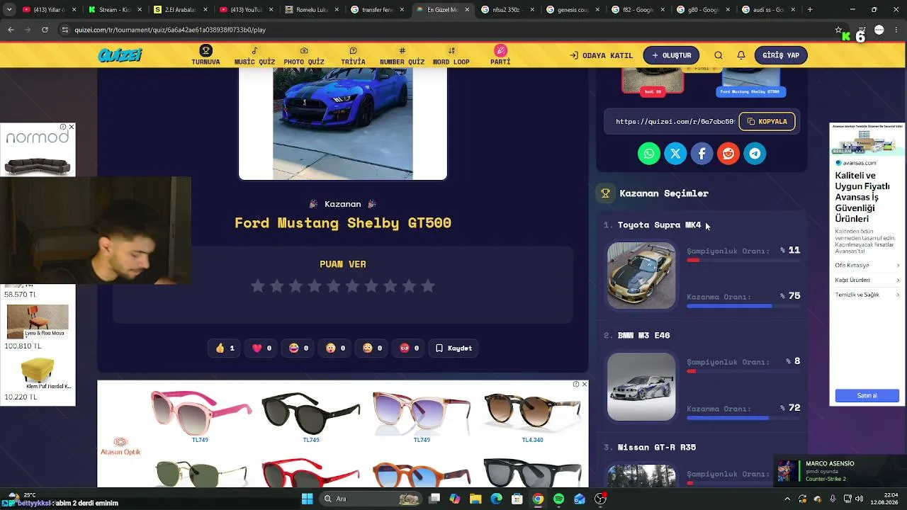Click Satın al in the Avansas ad

pos(867,396)
